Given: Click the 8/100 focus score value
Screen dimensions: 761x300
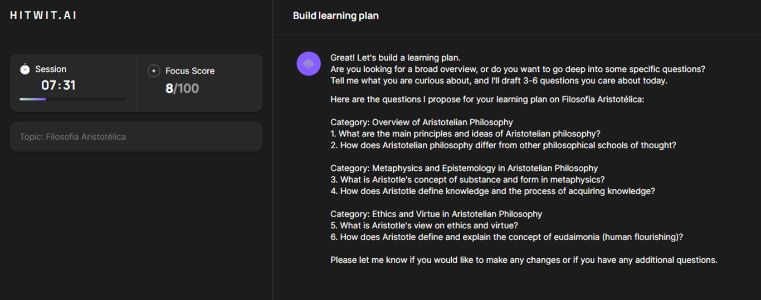Looking at the screenshot, I should (x=182, y=88).
